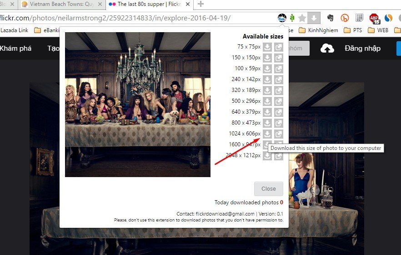The image size is (401, 255).
Task: Click the orange b extension icon
Action: [345, 18]
